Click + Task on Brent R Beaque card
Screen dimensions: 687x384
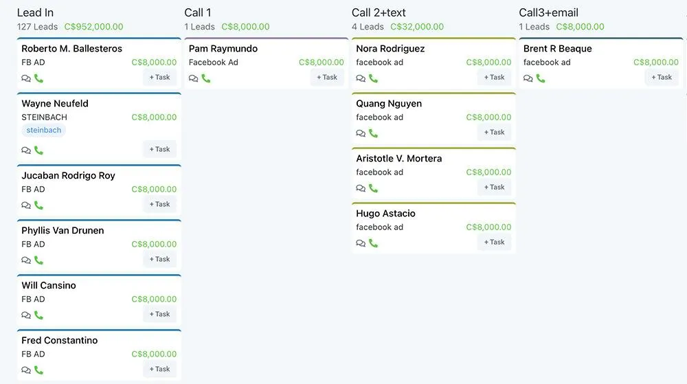(662, 77)
